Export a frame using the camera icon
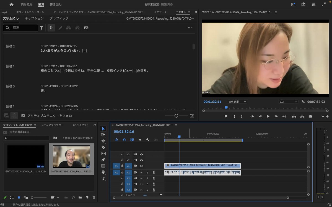Viewport: 332px width, 207px height. tap(310, 116)
